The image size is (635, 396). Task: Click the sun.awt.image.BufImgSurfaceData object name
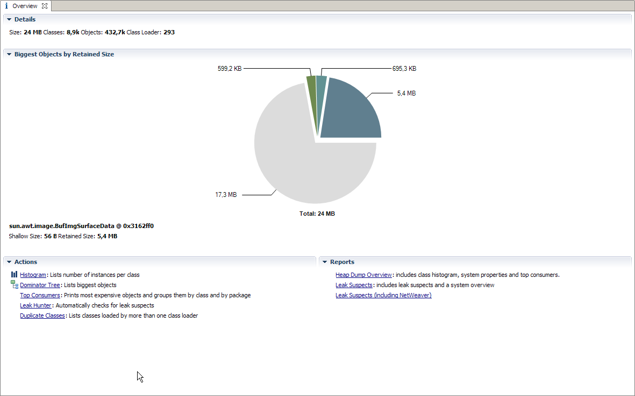[81, 226]
